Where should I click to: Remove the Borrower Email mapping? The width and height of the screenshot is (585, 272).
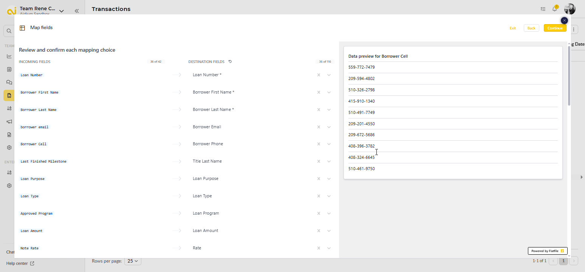coord(319,127)
